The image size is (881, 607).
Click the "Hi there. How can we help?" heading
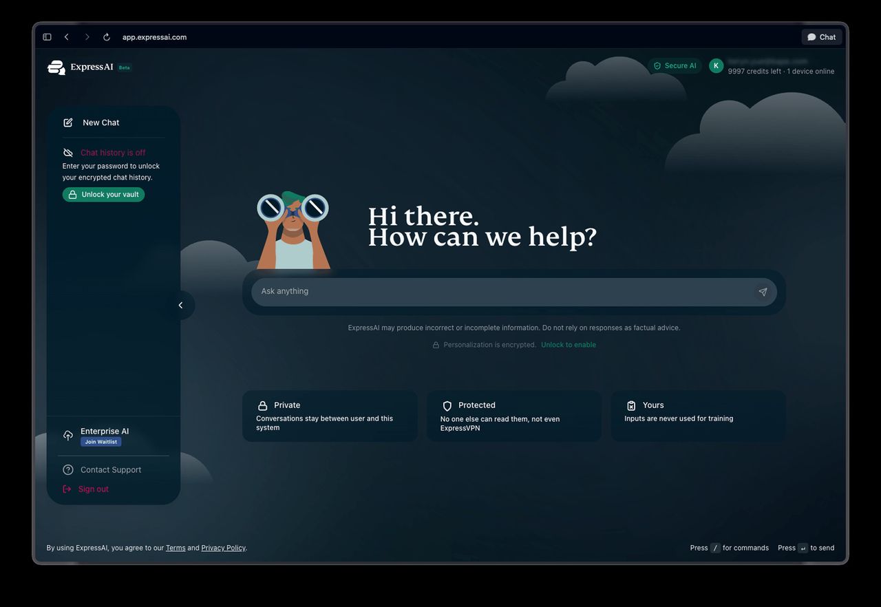482,227
